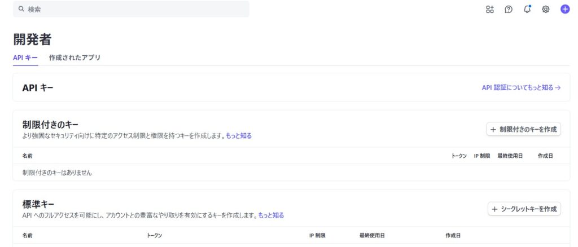Open settings via the gear icon
The width and height of the screenshot is (578, 247).
pos(545,9)
